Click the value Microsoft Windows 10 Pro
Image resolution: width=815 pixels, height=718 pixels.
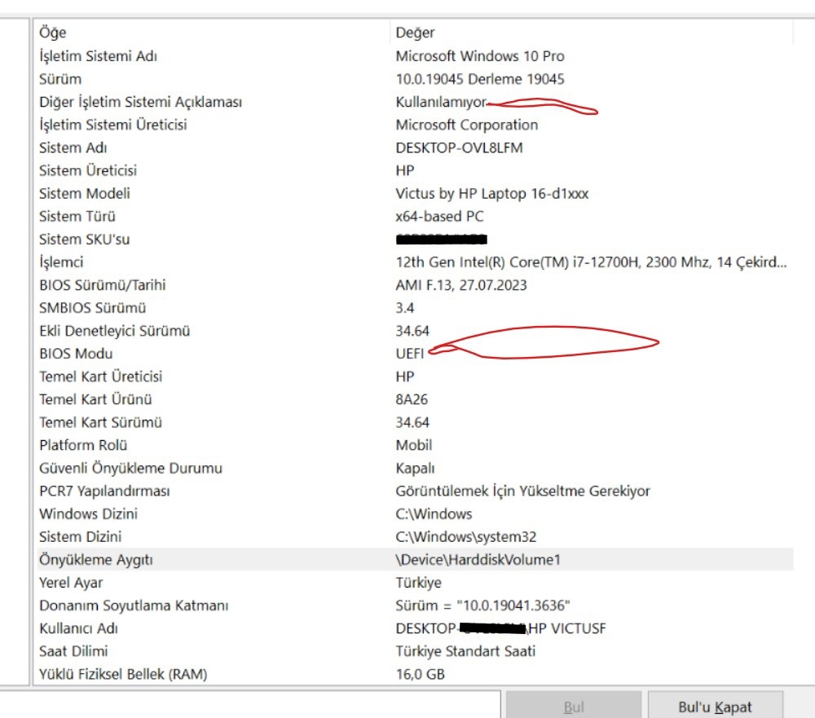[480, 55]
